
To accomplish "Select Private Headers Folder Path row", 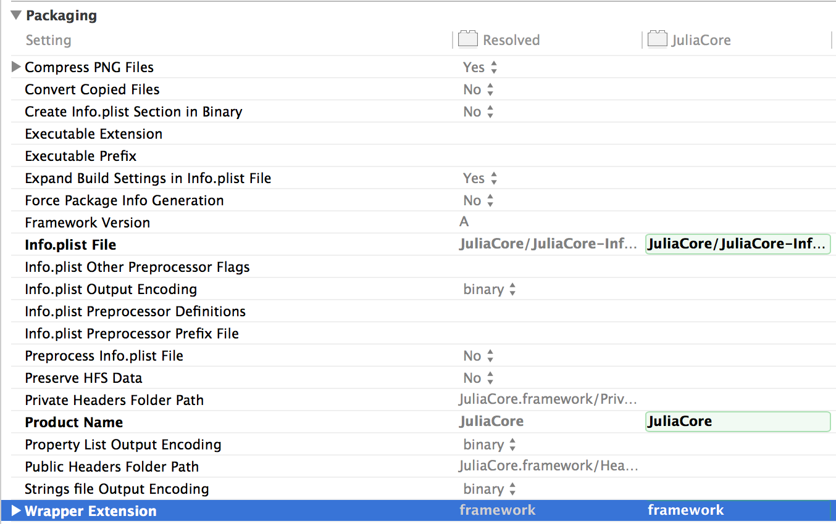I will pyautogui.click(x=114, y=400).
